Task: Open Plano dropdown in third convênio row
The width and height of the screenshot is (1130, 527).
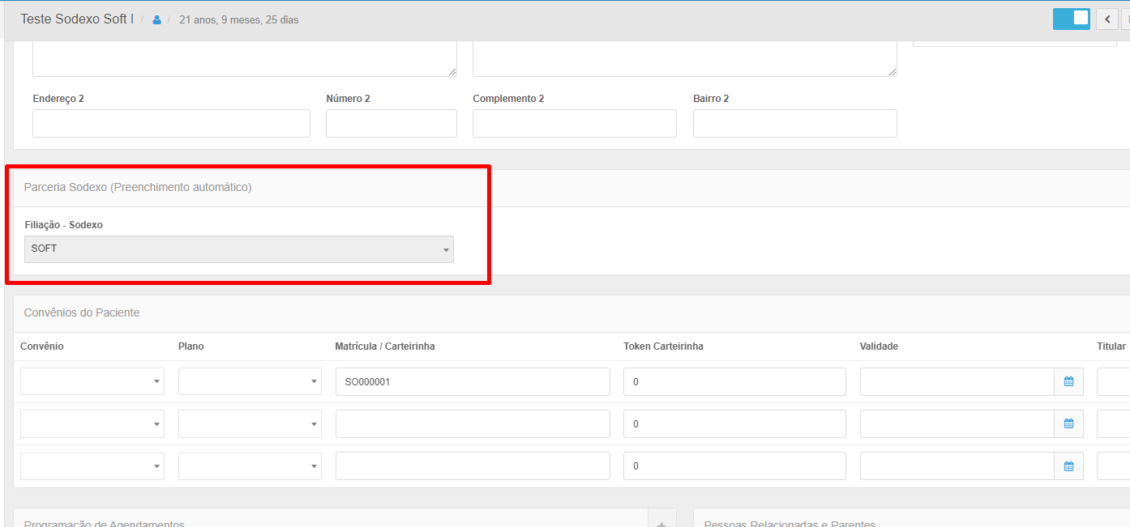Action: tap(250, 465)
